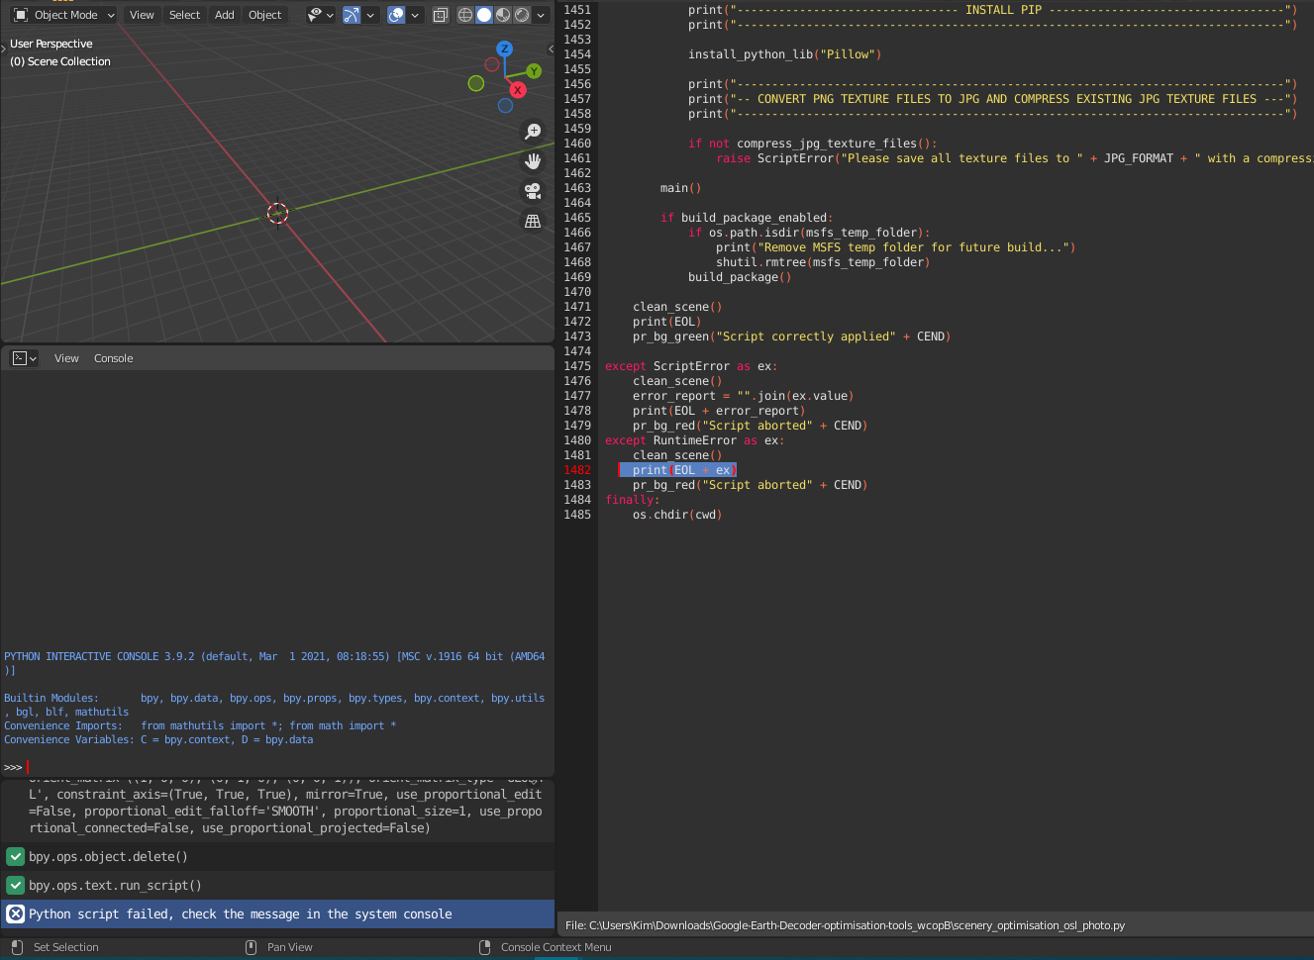Click the object visibility eye icon
Viewport: 1314px width, 960px height.
coord(315,15)
